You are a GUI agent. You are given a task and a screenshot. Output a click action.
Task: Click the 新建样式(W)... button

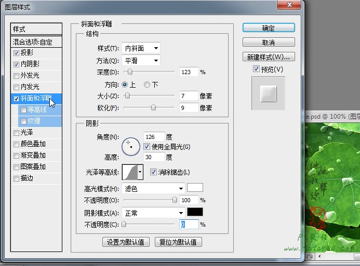tap(269, 57)
